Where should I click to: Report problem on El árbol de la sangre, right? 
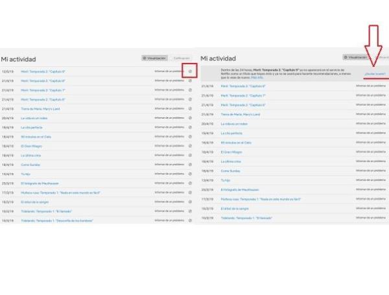371,208
